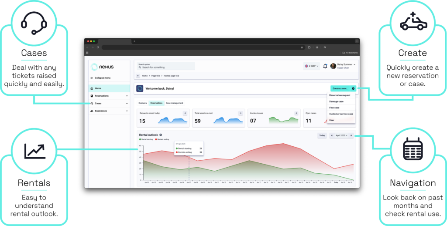Go to next month in Rental outlook
447x226 pixels.
[351, 135]
